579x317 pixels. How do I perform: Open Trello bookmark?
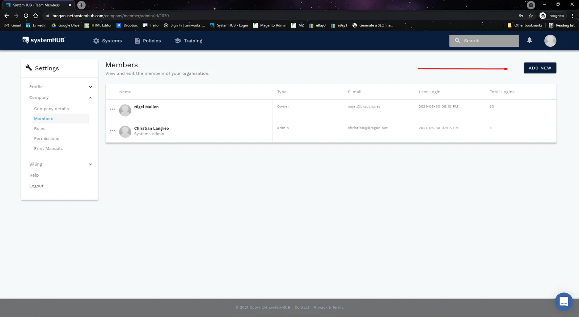pos(151,25)
